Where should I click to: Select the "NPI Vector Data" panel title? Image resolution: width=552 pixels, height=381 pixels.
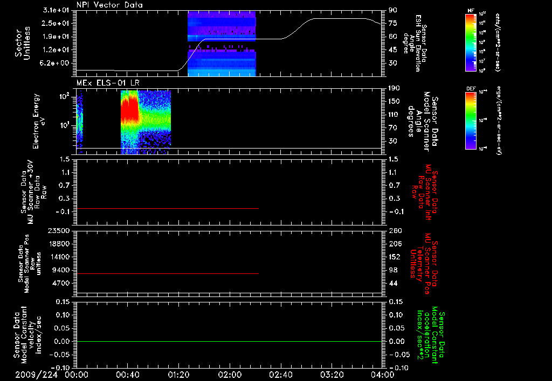point(110,5)
